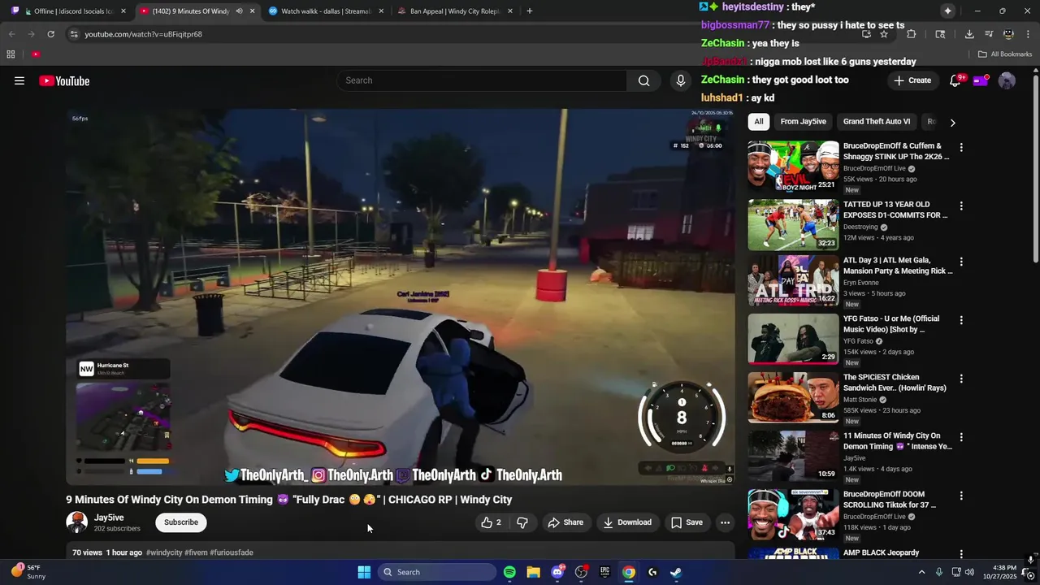Open File Explorer from the taskbar
Screen dimensions: 1040x585
click(533, 572)
